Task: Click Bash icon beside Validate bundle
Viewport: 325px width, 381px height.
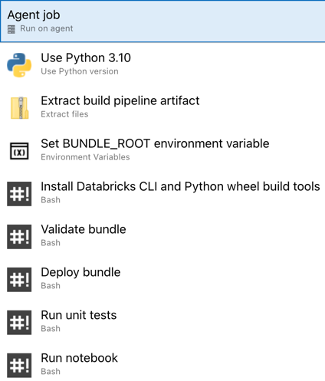Action: (19, 237)
